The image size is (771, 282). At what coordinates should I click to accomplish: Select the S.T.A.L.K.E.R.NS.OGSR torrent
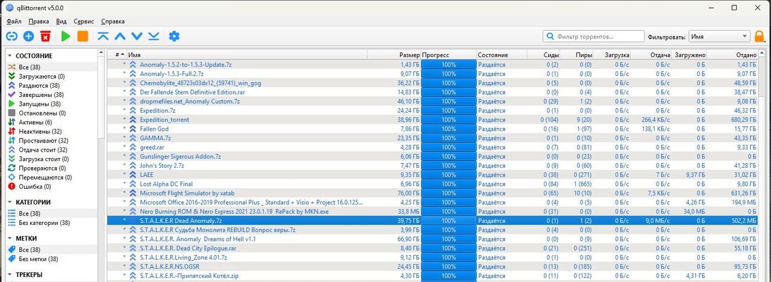(x=434, y=266)
